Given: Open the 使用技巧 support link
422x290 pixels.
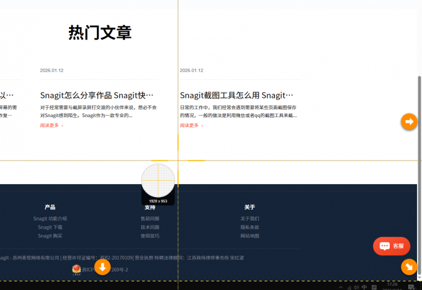Looking at the screenshot, I should [150, 235].
